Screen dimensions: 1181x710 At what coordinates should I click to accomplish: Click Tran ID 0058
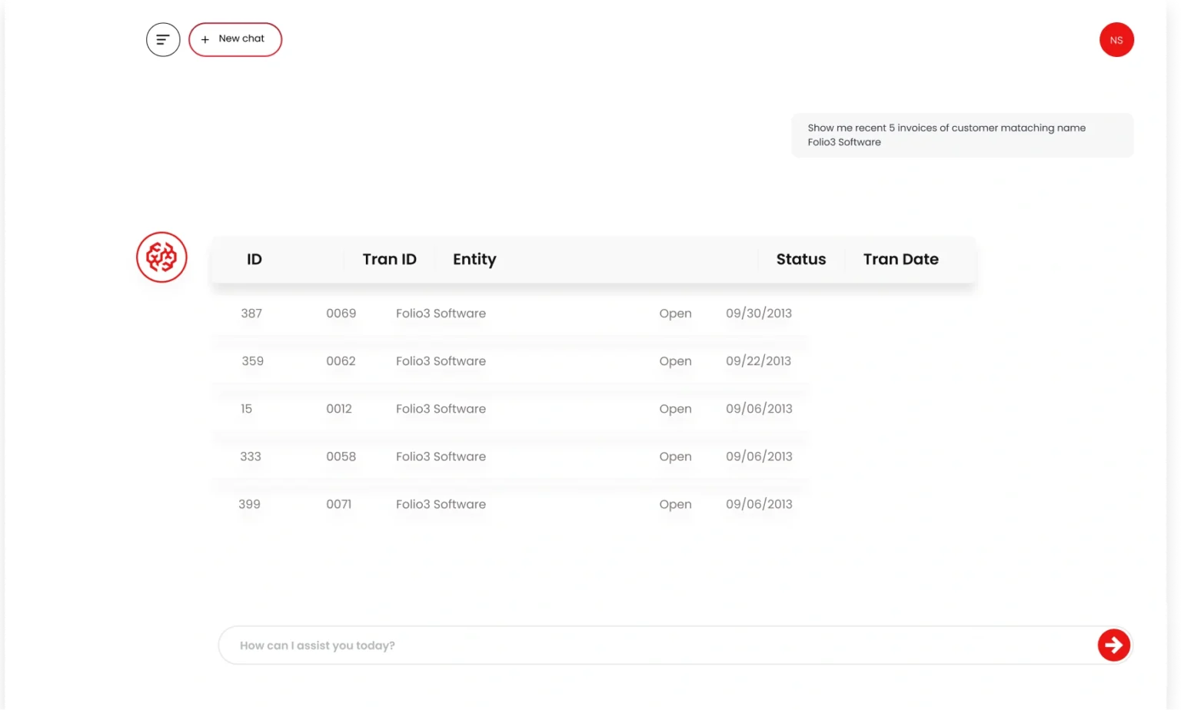click(x=341, y=456)
